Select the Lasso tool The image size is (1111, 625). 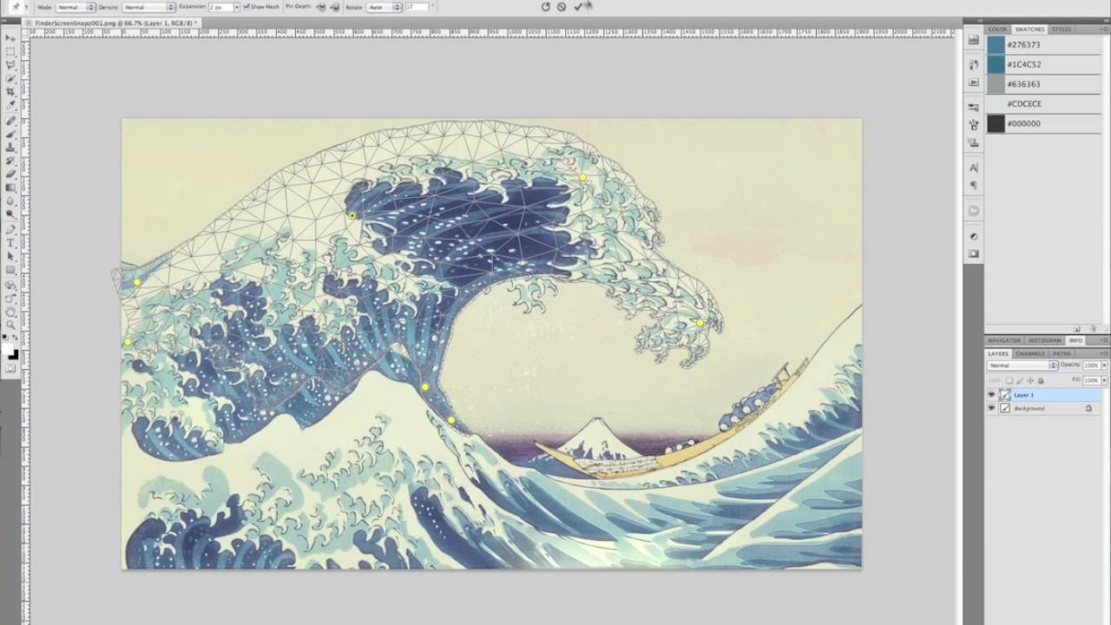(10, 64)
